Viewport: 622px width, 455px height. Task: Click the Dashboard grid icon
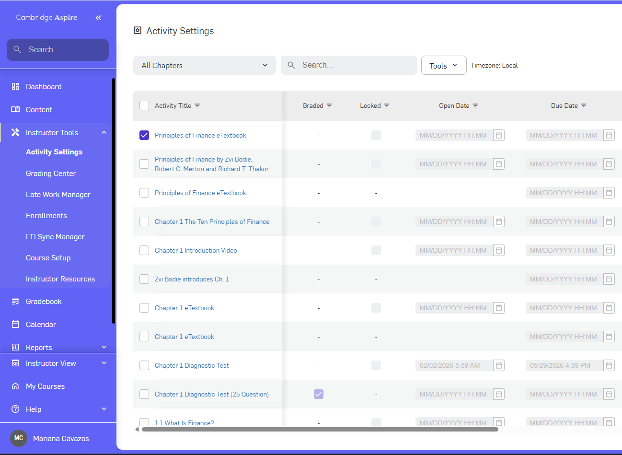(15, 86)
